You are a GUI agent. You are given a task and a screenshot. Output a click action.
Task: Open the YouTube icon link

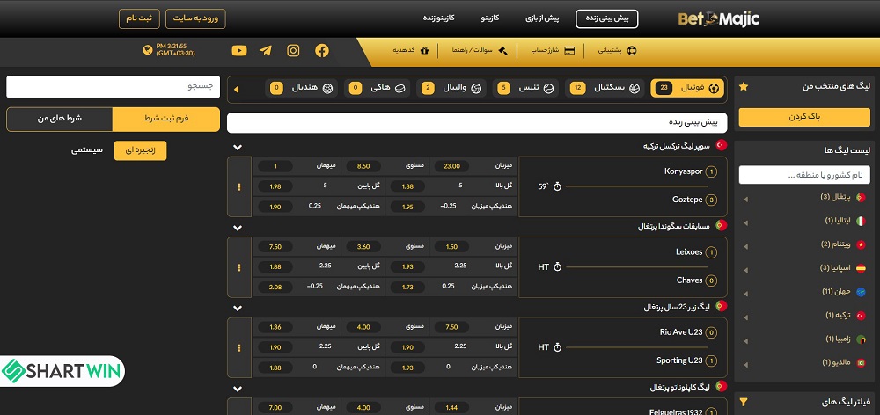(x=238, y=50)
